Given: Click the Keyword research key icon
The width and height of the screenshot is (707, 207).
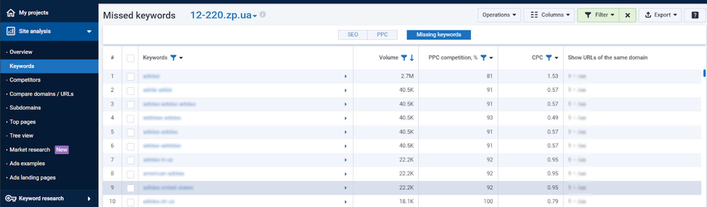Looking at the screenshot, I should click(x=11, y=198).
